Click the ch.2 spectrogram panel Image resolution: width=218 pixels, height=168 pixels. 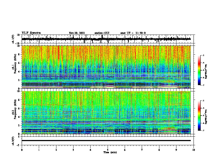pos(106,113)
